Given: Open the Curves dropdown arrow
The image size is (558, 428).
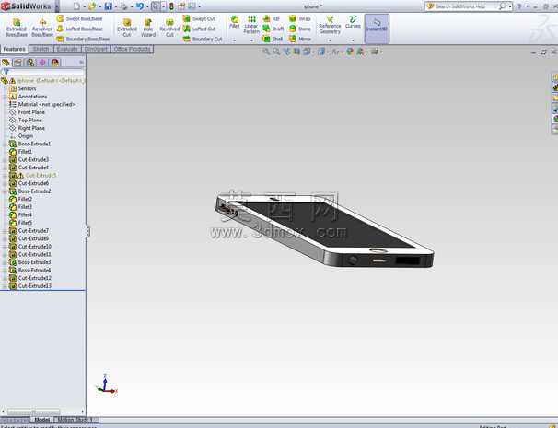Looking at the screenshot, I should coord(353,40).
